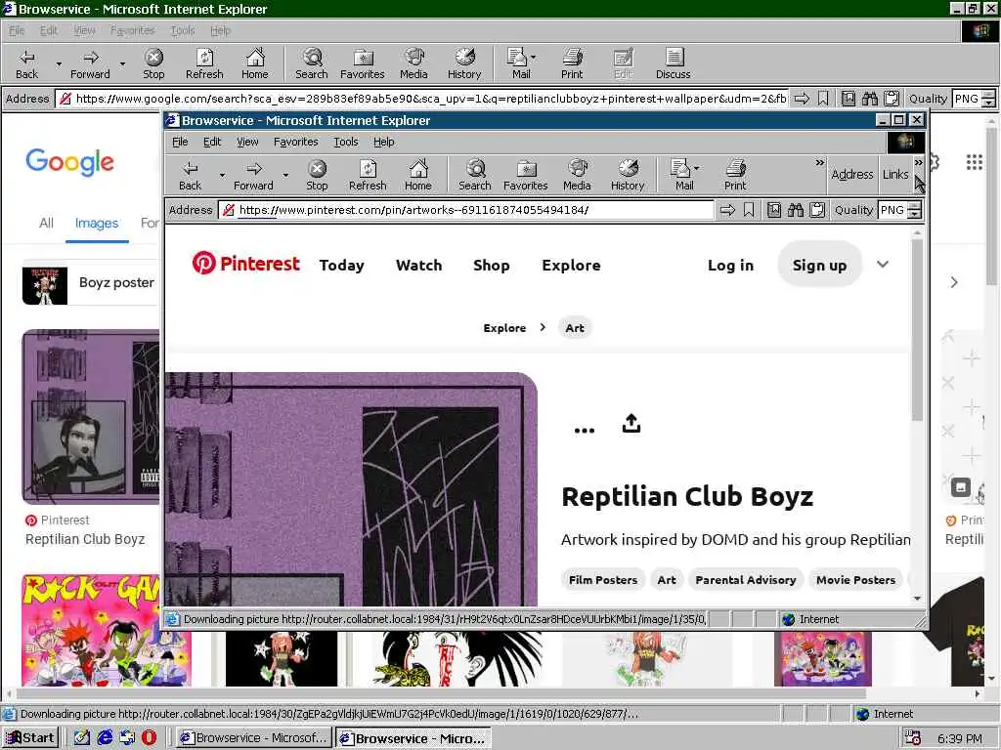Open Search in the background window toolbar
The image size is (1001, 750).
pyautogui.click(x=312, y=63)
